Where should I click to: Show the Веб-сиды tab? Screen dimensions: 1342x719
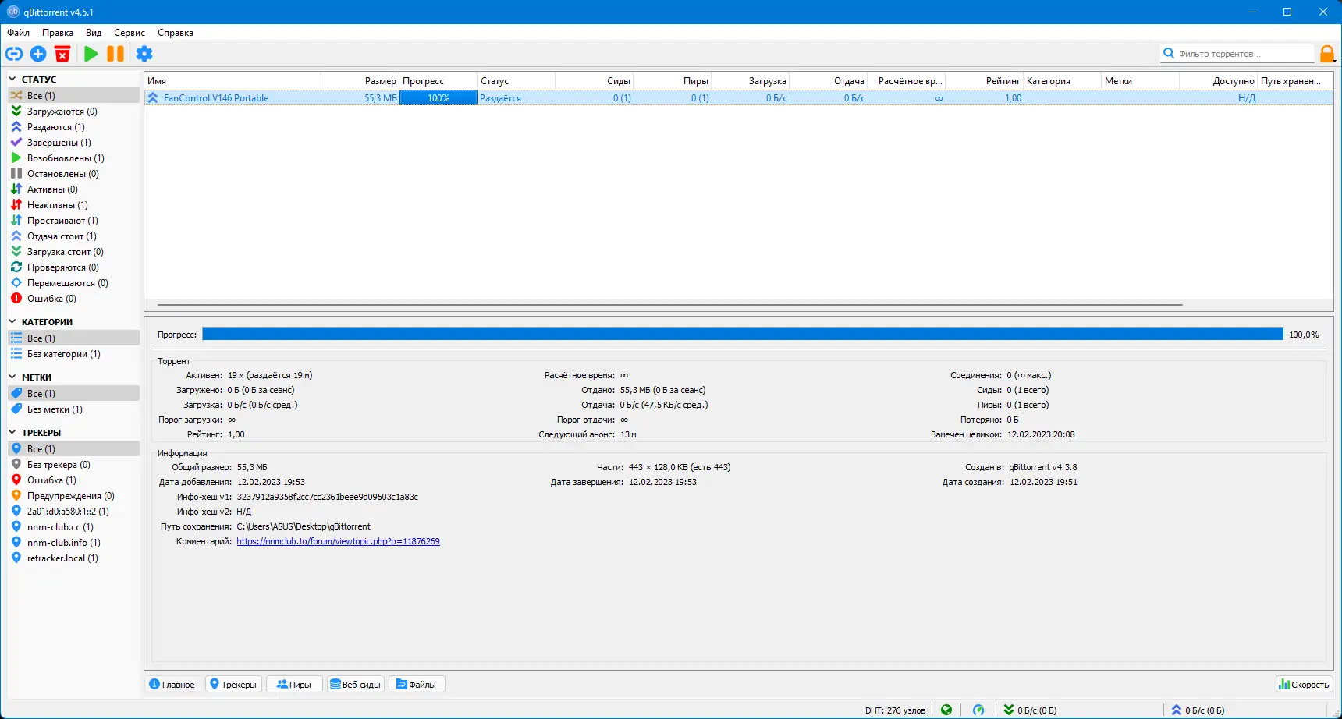click(x=356, y=685)
